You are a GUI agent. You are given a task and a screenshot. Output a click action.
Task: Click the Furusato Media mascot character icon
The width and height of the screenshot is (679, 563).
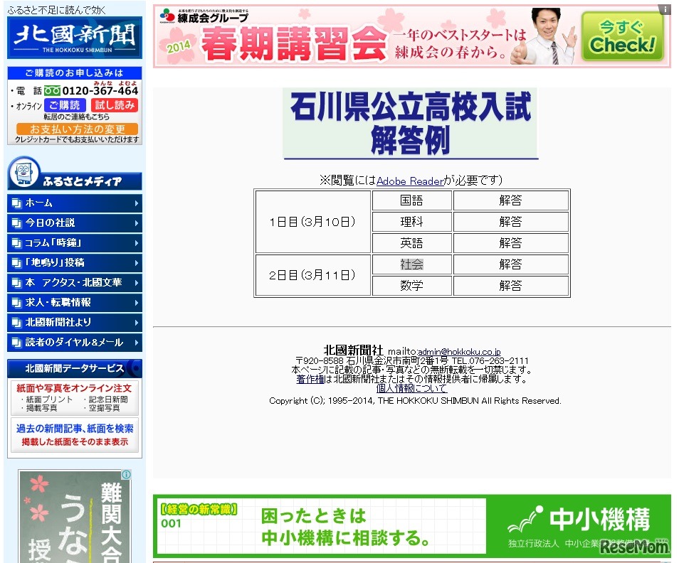24,173
